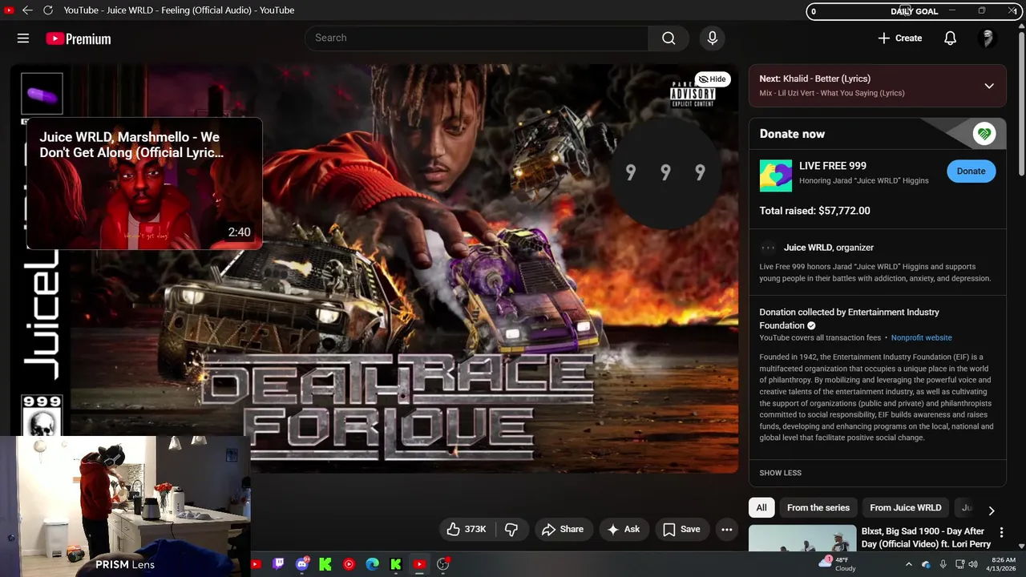
Task: Click the Total raised: $57,772.00 text
Action: pos(814,211)
